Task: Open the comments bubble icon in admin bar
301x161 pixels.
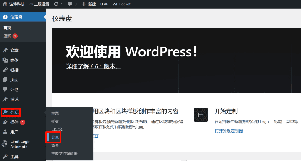Action: pyautogui.click(x=70, y=4)
